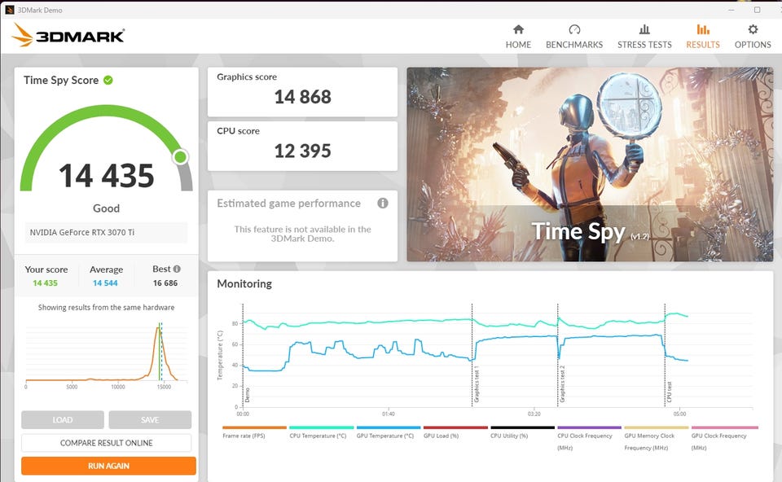Toggle CPU Clock Frequency legend swatch

pos(590,427)
